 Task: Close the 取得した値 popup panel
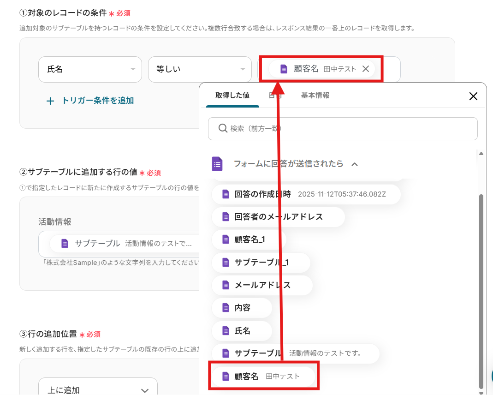pyautogui.click(x=473, y=96)
